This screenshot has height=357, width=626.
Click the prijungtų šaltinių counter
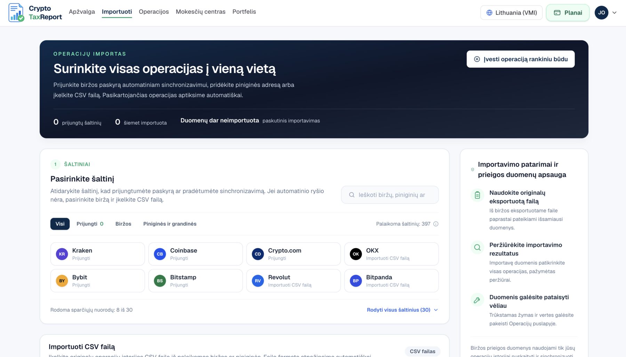pos(78,122)
